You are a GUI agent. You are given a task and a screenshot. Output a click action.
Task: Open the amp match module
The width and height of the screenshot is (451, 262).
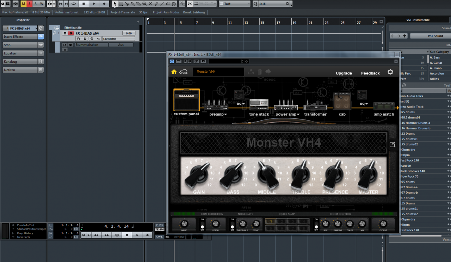coord(384,106)
